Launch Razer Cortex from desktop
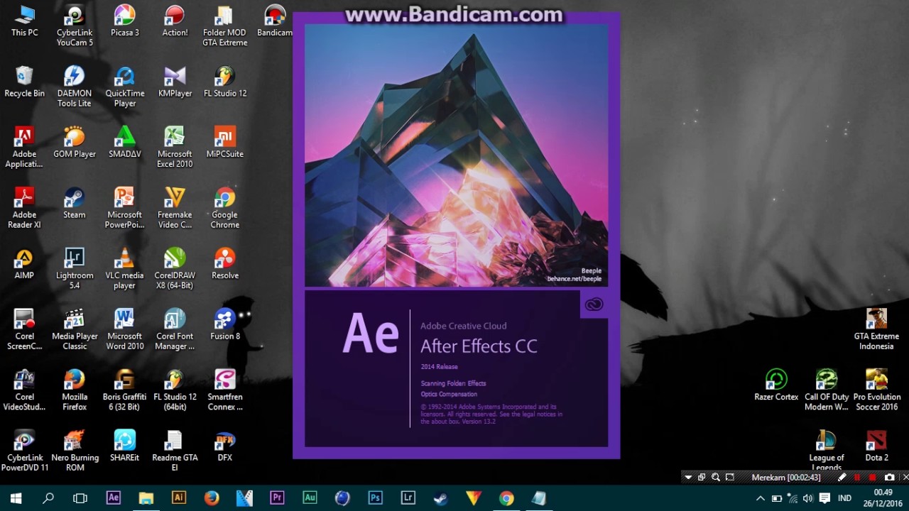The width and height of the screenshot is (909, 511). point(776,385)
